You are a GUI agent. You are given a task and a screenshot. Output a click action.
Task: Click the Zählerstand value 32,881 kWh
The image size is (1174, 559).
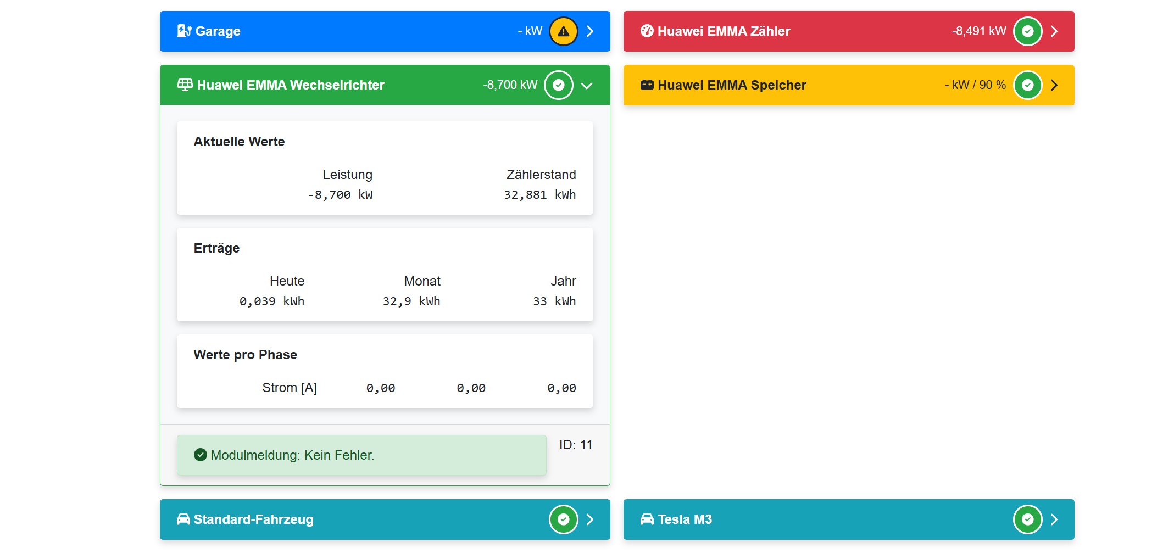click(x=540, y=195)
